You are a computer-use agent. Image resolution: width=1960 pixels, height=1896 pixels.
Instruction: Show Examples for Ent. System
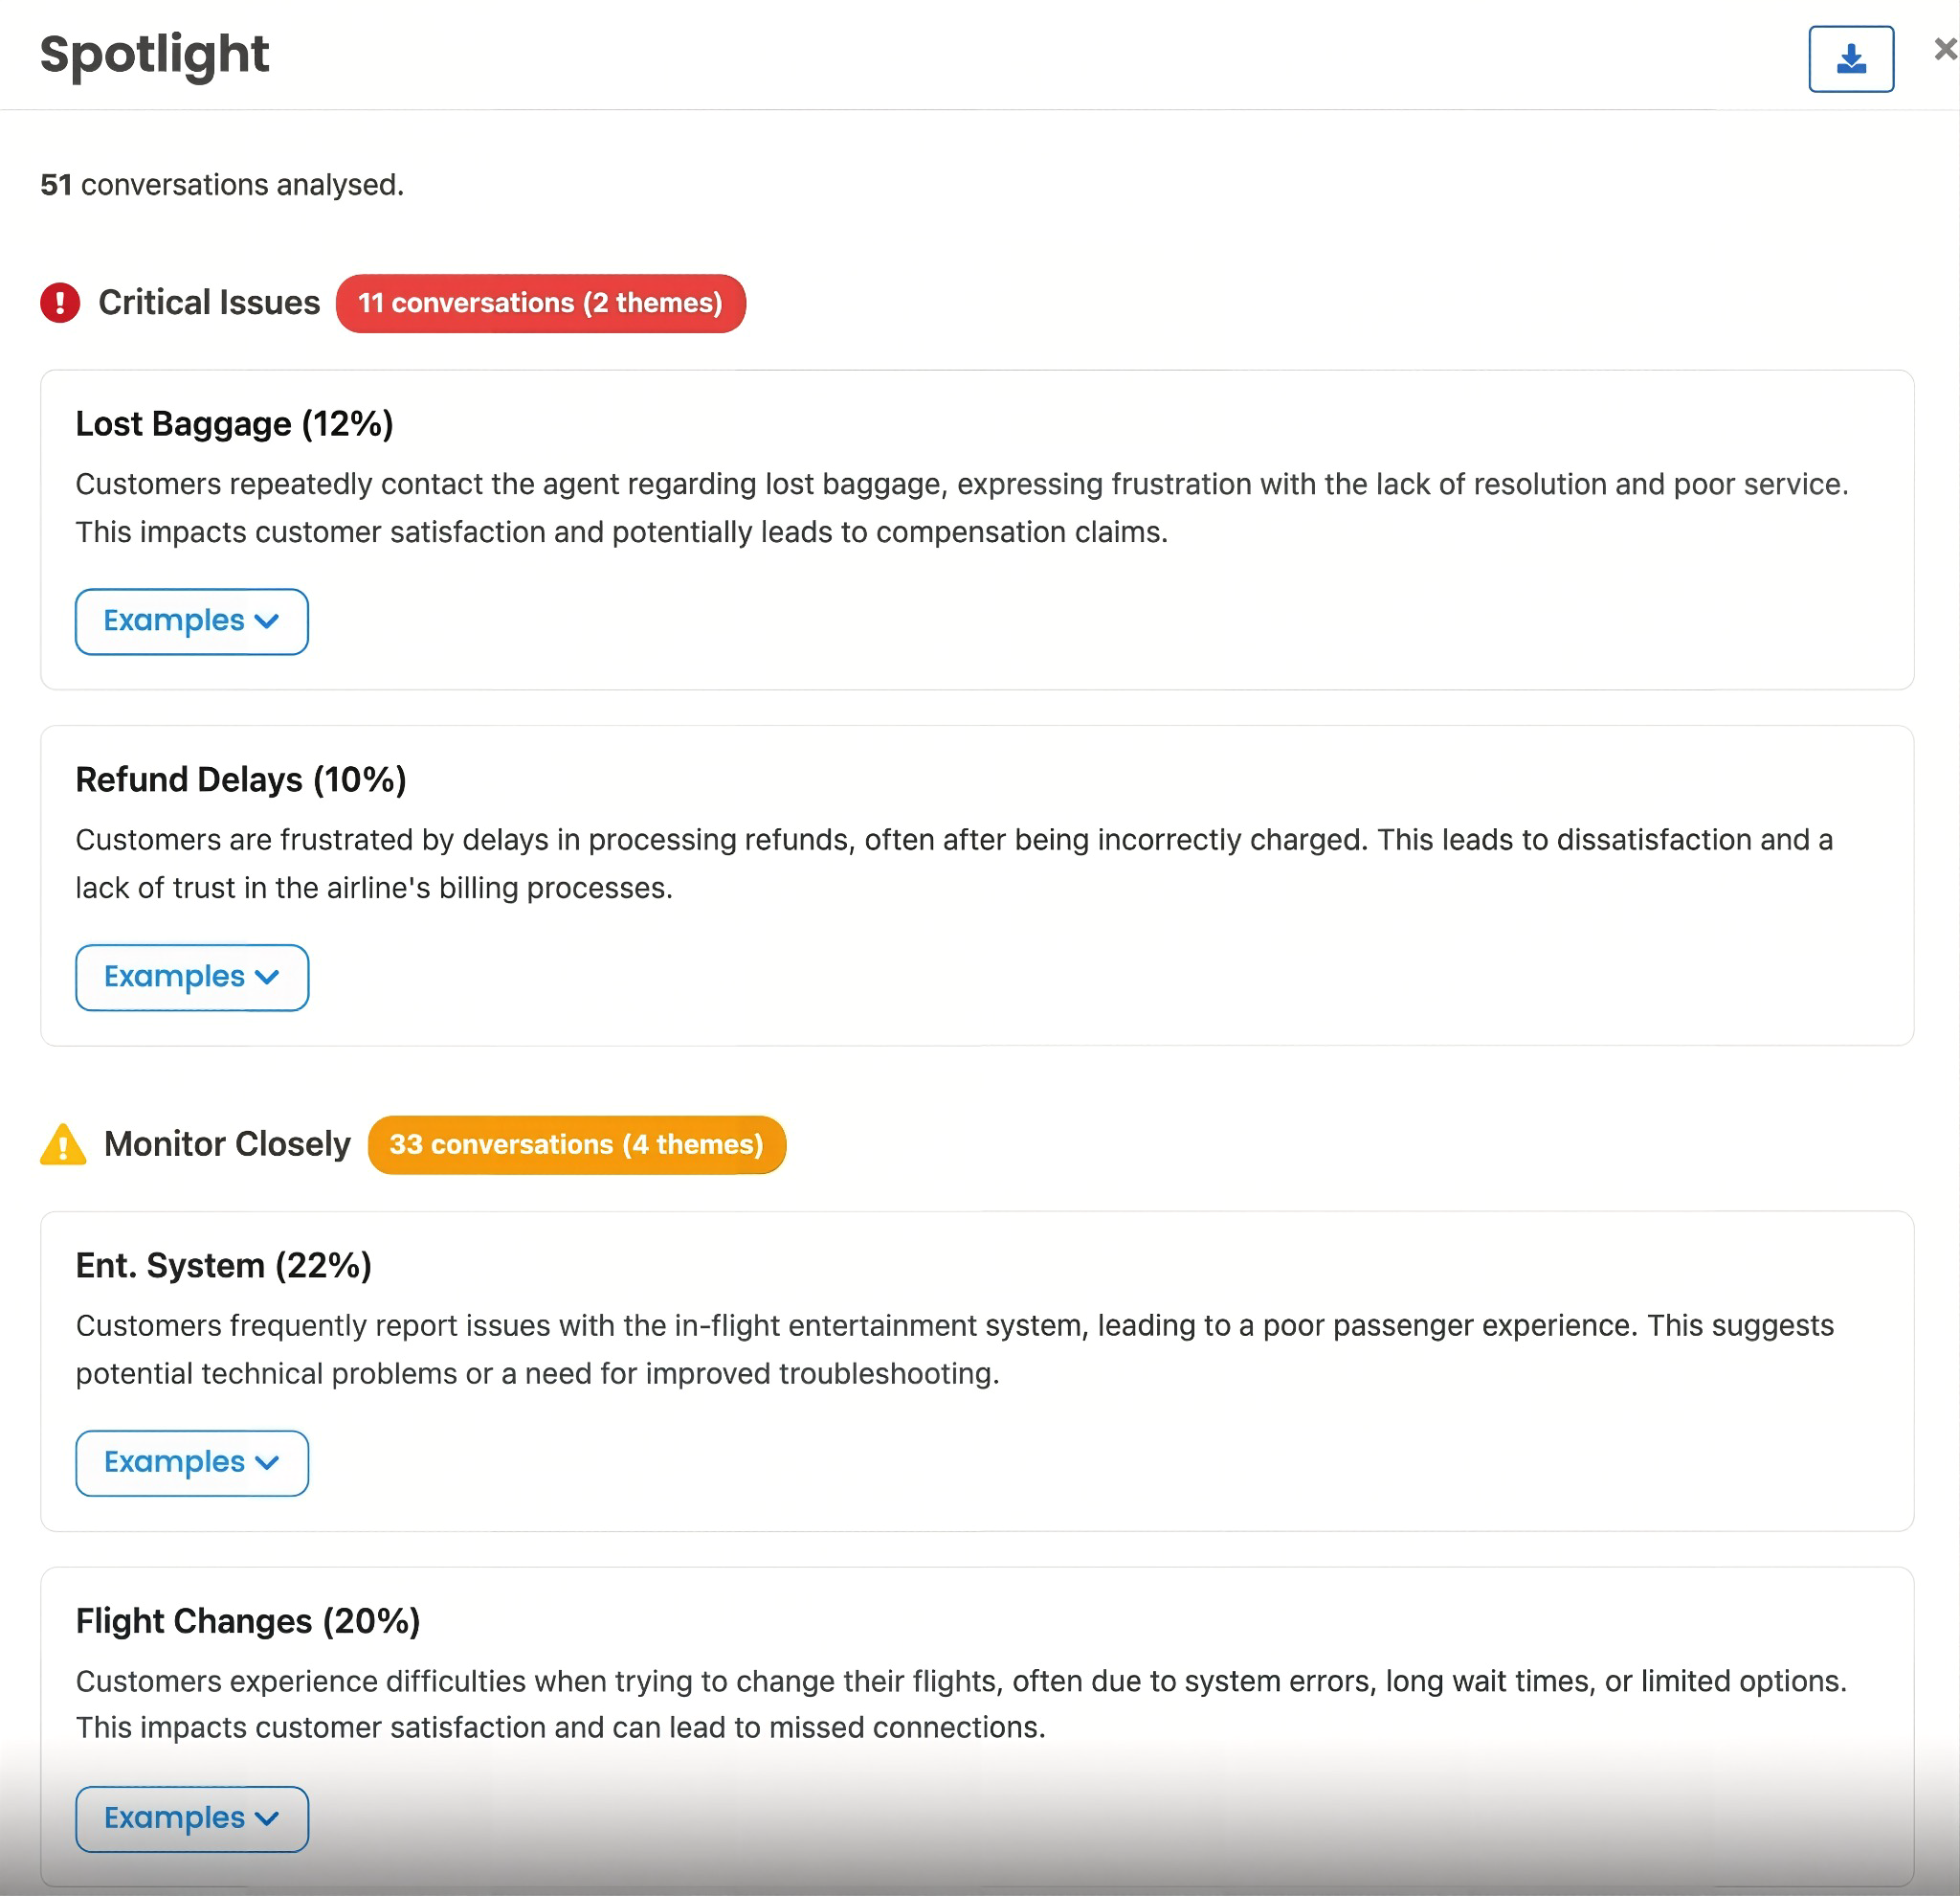coord(191,1463)
